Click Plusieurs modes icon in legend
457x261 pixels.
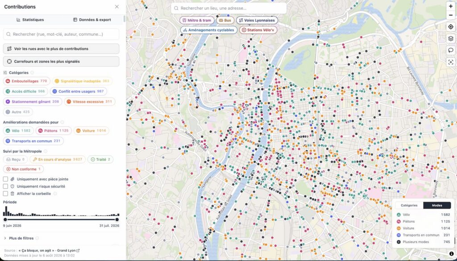tap(399, 242)
